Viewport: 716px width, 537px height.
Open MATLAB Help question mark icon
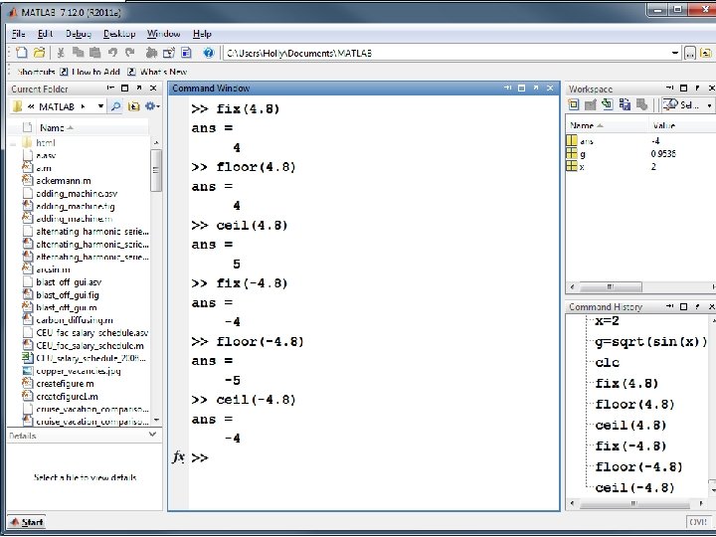(209, 53)
